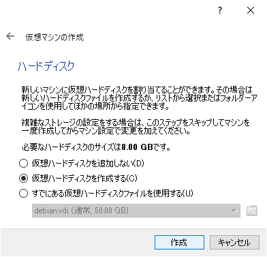Click the 仮想ハードディスクを作成する(C) label text
The image size is (267, 257).
click(x=84, y=179)
